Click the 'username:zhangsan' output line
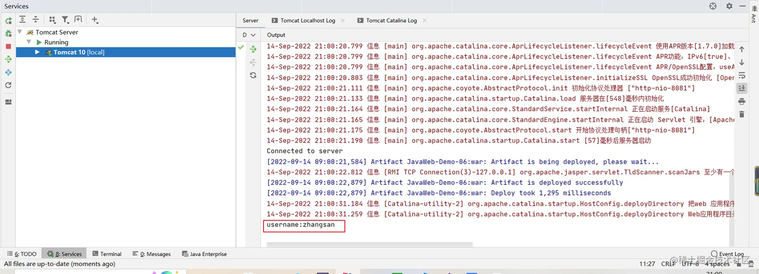 click(x=301, y=225)
